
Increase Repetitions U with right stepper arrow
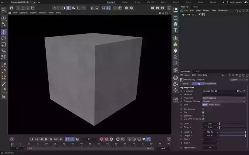217,148
